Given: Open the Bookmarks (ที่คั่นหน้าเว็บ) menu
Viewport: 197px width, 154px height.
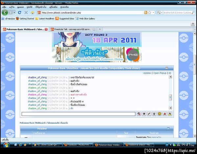Looking at the screenshot, I should click(x=41, y=7).
